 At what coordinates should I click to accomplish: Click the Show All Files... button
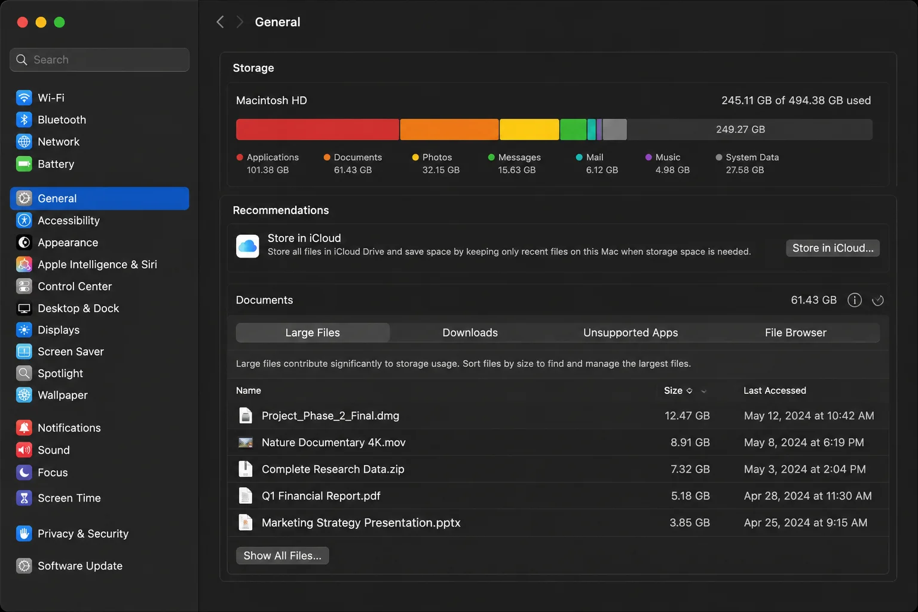(x=282, y=556)
